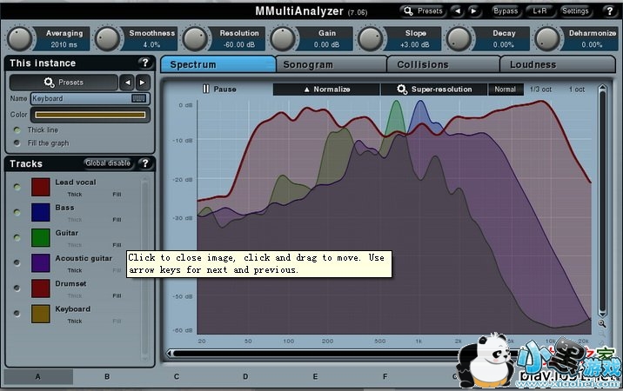Image resolution: width=623 pixels, height=391 pixels.
Task: Enable the Fill the graph option
Action: [x=17, y=142]
